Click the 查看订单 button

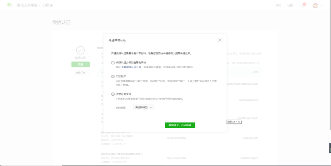pyautogui.click(x=80, y=73)
